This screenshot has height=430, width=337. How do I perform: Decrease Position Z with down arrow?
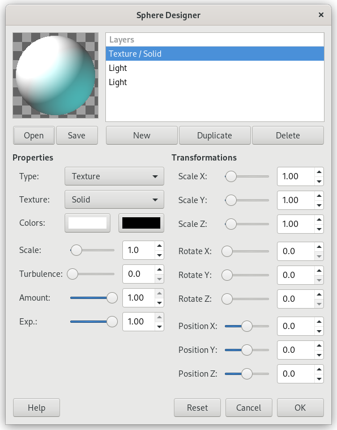[x=319, y=379]
